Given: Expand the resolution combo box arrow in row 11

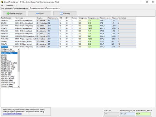Looking at the screenshot, I should pos(14,47).
